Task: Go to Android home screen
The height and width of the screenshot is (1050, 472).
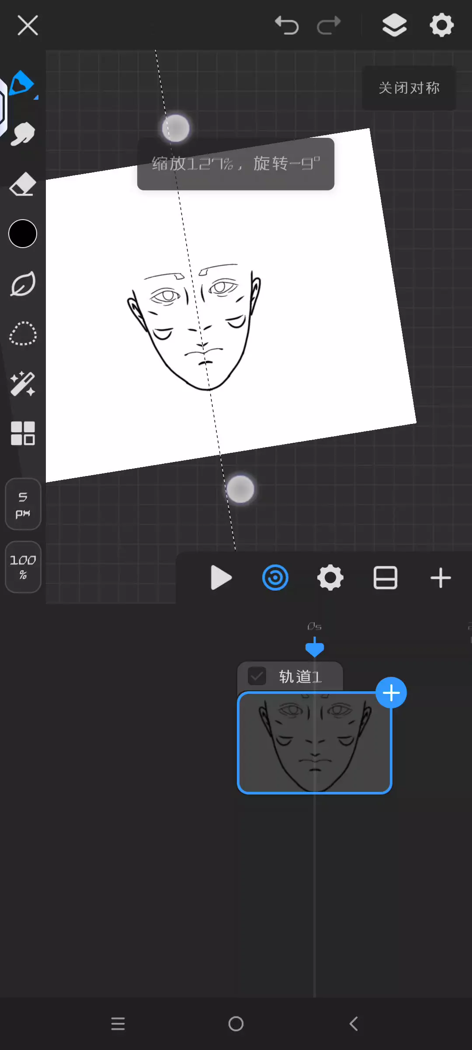Action: (x=236, y=1024)
